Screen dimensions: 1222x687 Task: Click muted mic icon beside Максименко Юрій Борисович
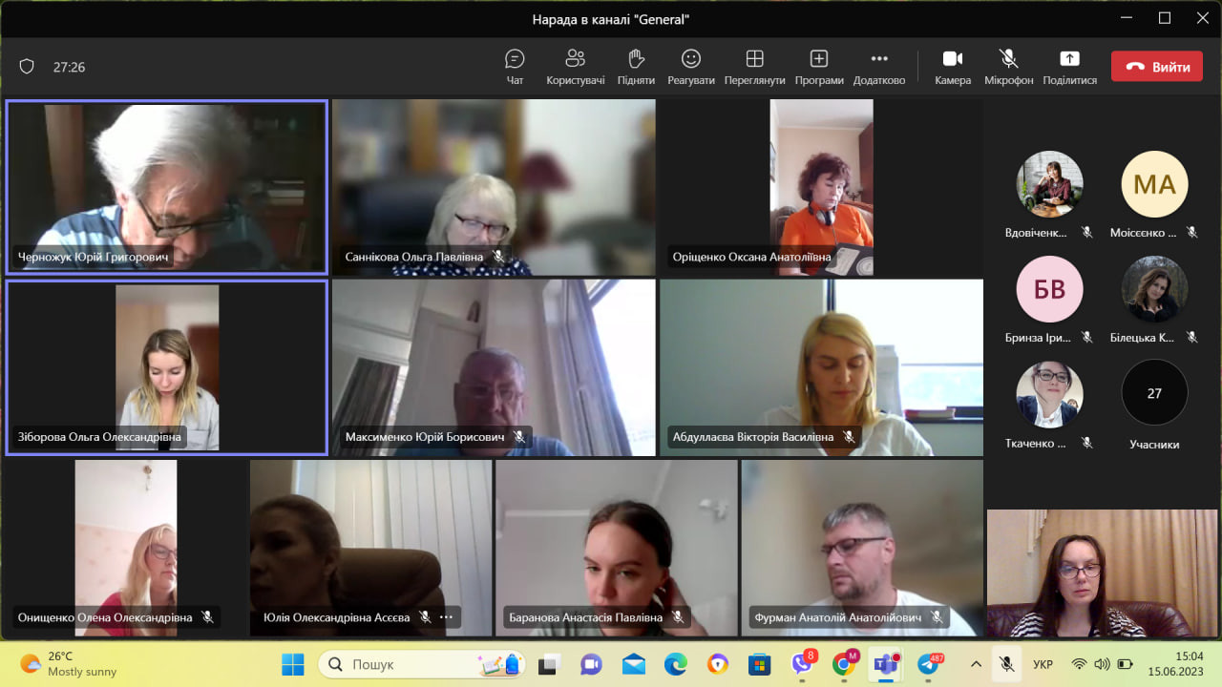(519, 437)
